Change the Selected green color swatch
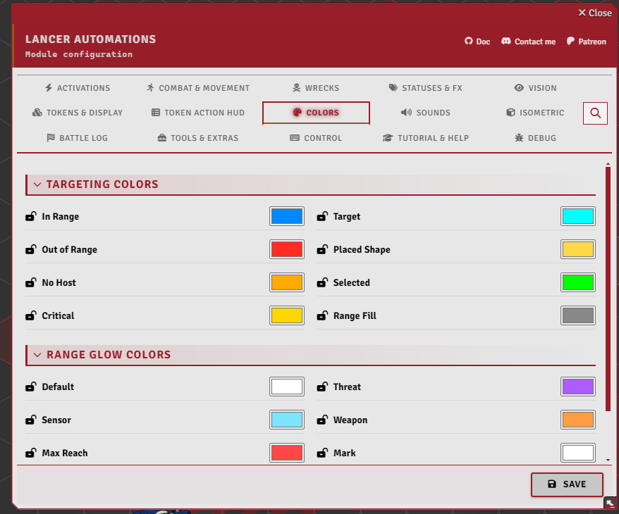 pos(578,282)
